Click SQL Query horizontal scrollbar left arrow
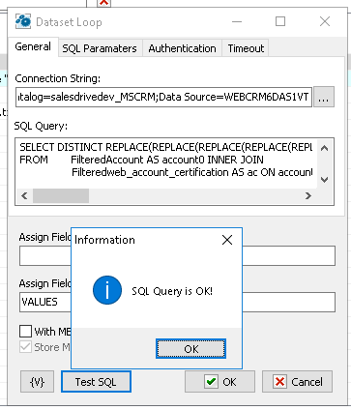This screenshot has width=351, height=410. pos(24,195)
